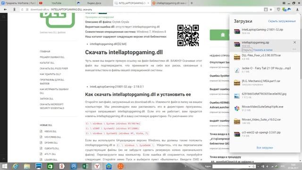Screen dimensions: 302x170
Task: Open ПРОГРАММЫ ДЛЯ DLL ФАЙЛОВ menu item
Action: (52, 82)
